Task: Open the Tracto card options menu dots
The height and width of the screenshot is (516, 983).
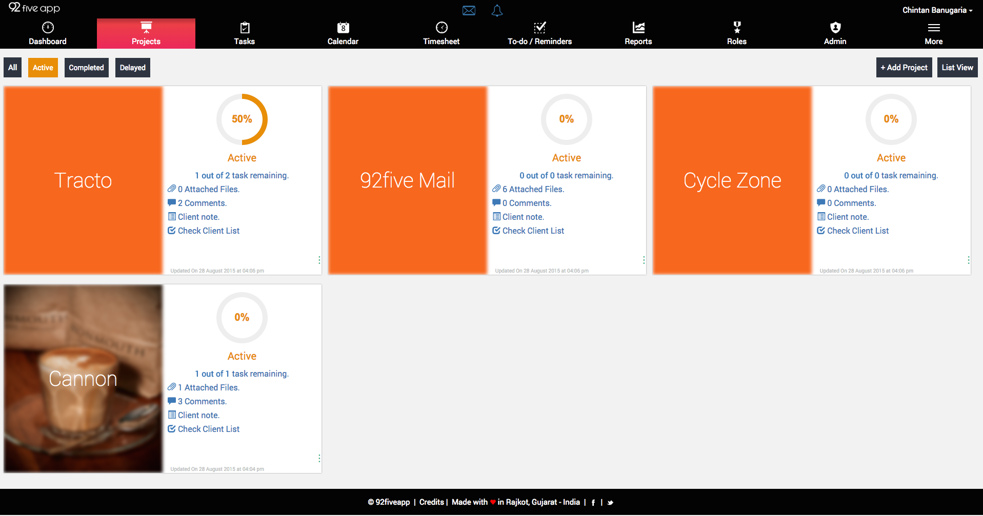Action: pyautogui.click(x=319, y=260)
